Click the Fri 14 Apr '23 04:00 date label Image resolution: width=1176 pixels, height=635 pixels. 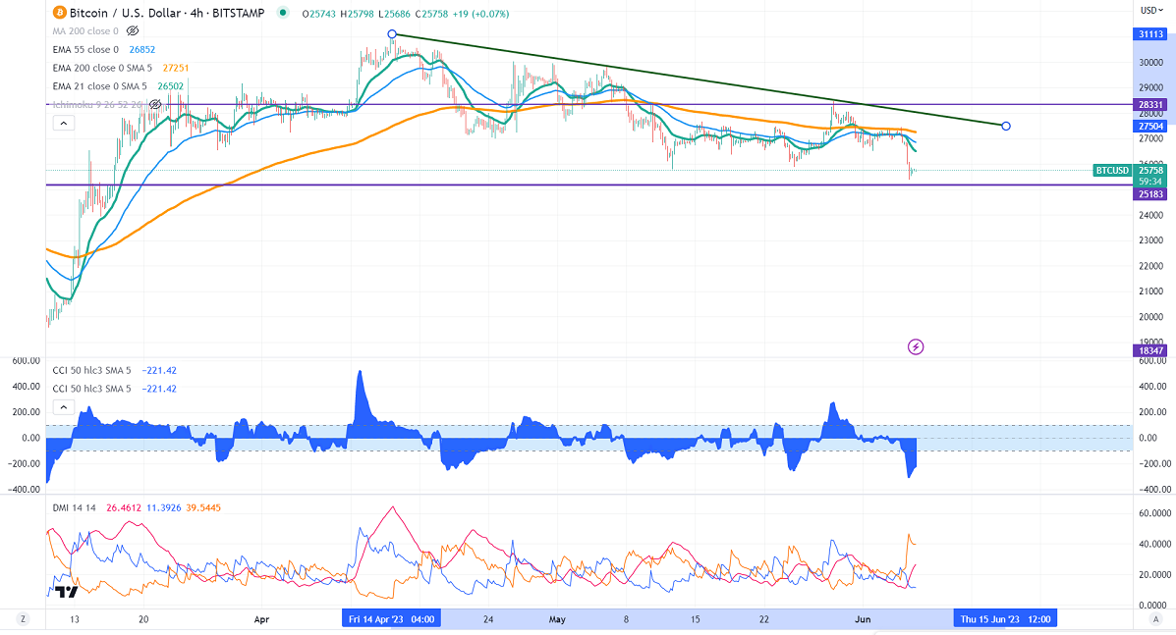coord(391,619)
